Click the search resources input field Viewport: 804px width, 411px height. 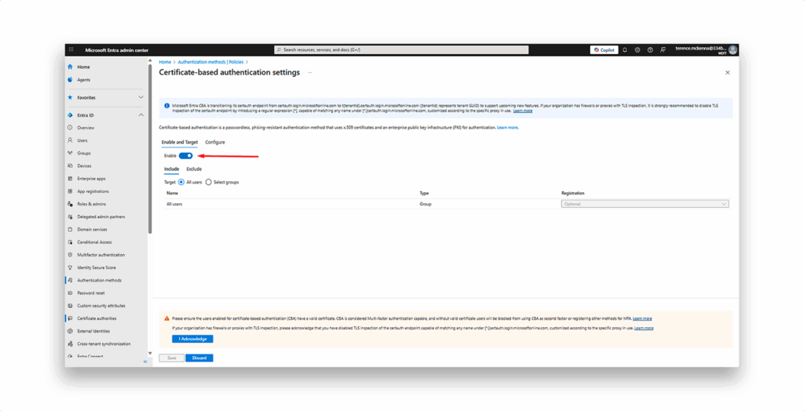(401, 49)
